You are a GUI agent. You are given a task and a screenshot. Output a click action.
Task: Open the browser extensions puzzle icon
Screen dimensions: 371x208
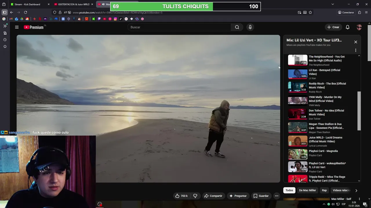pyautogui.click(x=359, y=12)
